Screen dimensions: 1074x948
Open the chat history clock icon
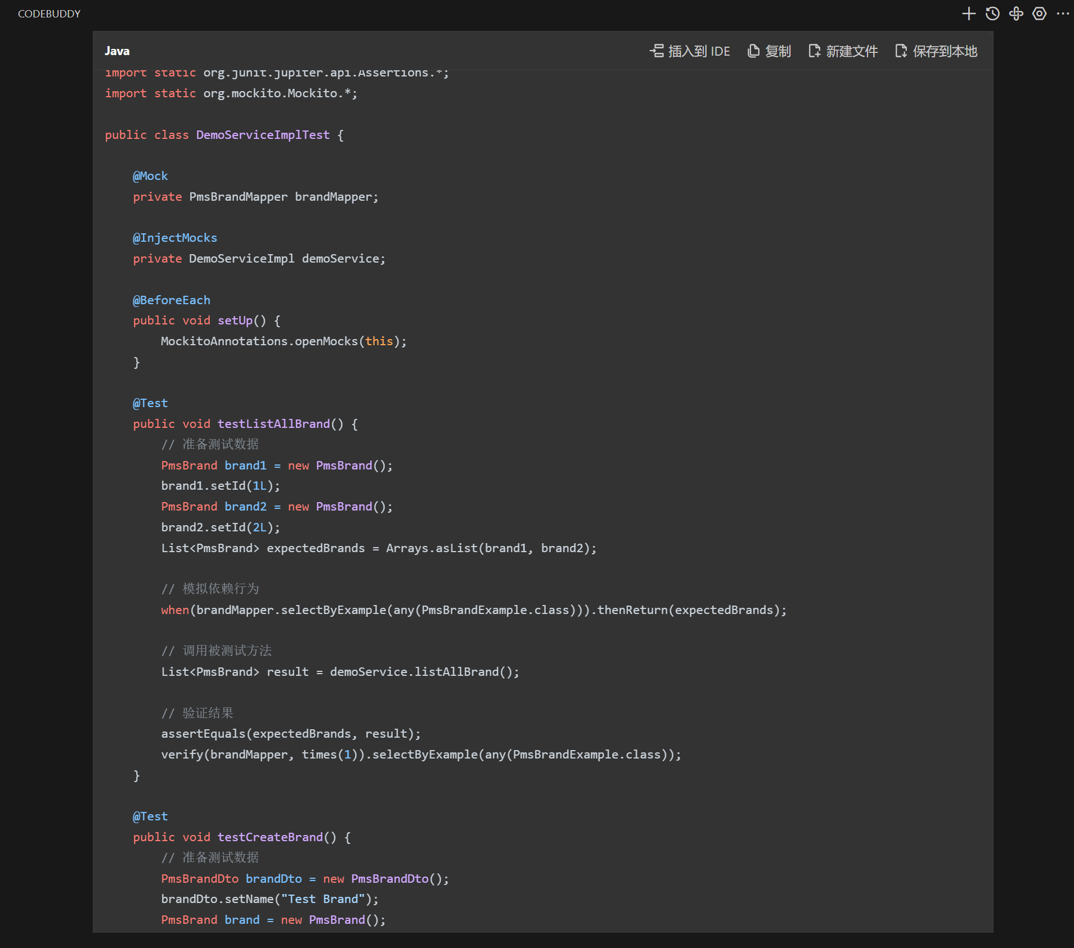click(992, 13)
